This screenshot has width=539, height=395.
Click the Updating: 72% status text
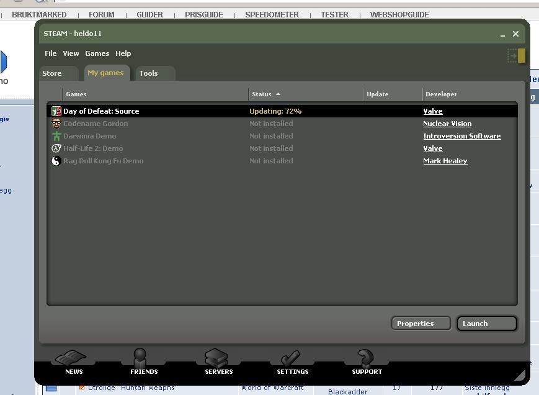(275, 111)
